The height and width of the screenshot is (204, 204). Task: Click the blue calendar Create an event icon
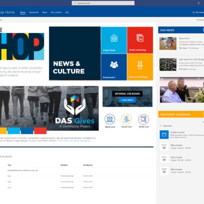tap(164, 135)
